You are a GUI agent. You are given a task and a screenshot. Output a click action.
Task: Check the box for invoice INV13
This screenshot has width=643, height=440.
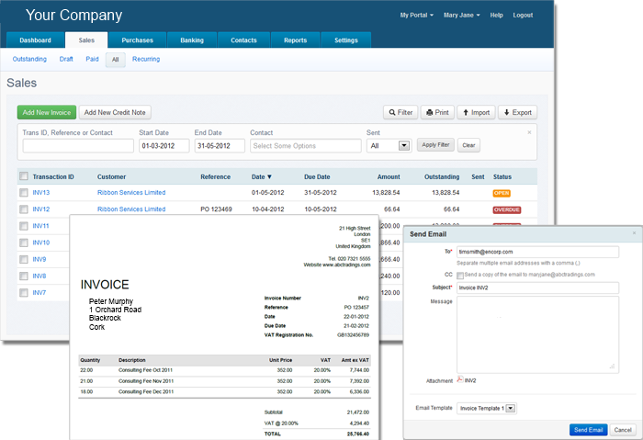tap(24, 192)
